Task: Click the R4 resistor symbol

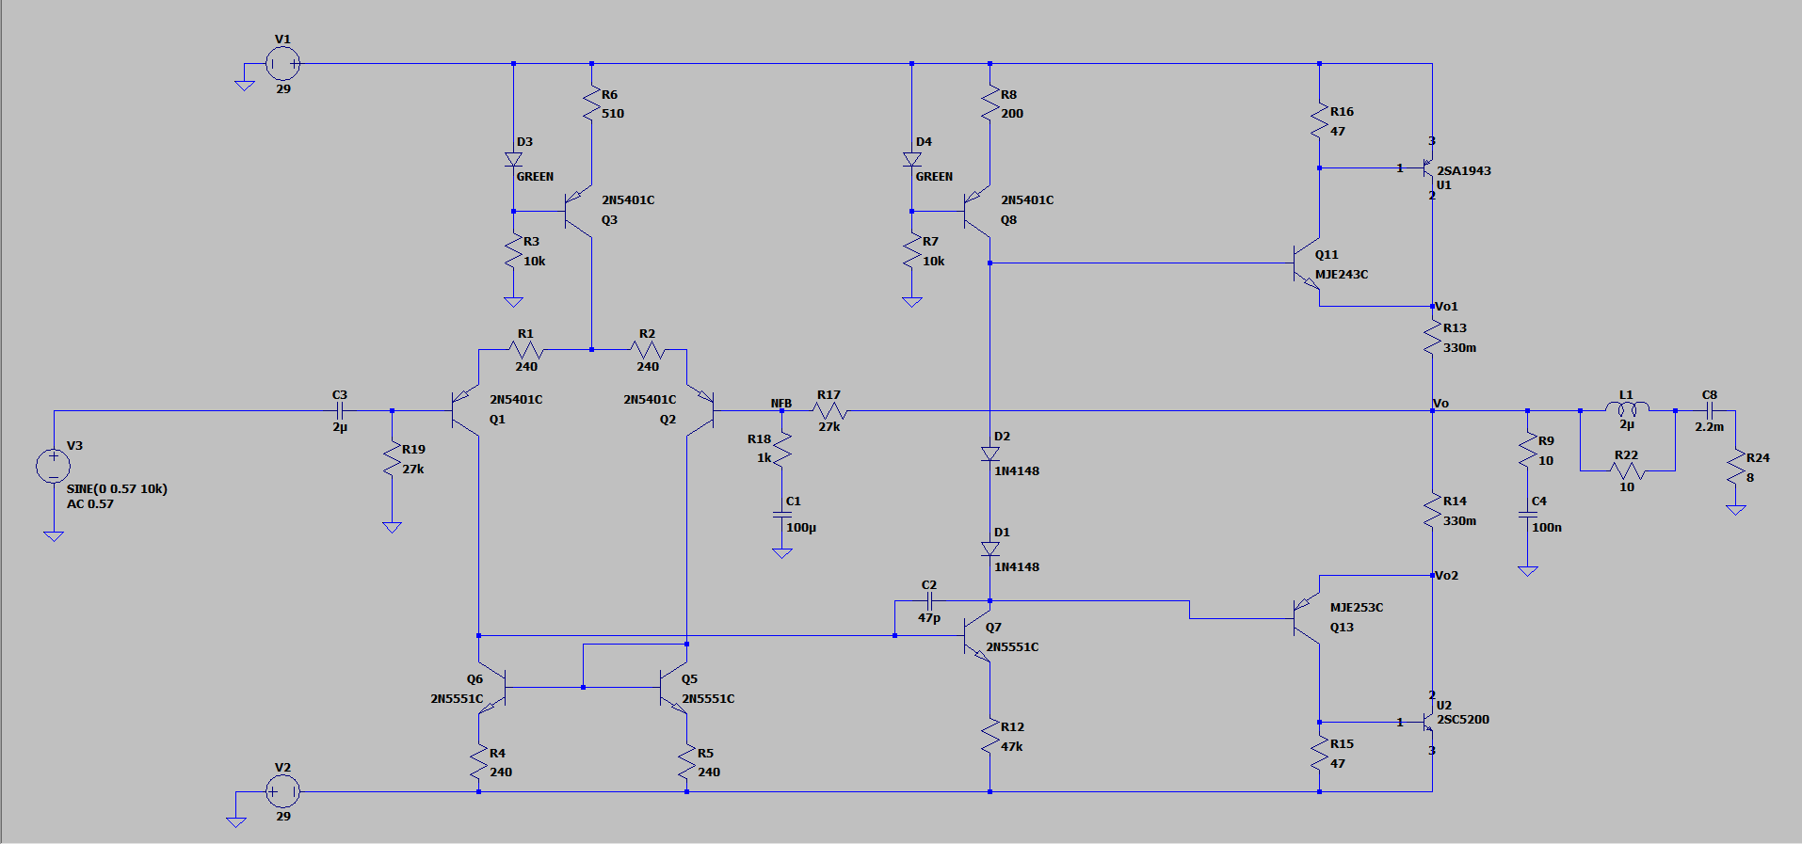Action: point(478,762)
